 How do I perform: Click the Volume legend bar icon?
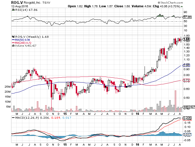tap(13, 46)
